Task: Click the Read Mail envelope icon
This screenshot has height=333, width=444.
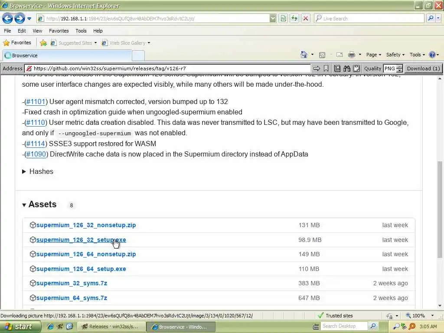Action: pos(340,55)
